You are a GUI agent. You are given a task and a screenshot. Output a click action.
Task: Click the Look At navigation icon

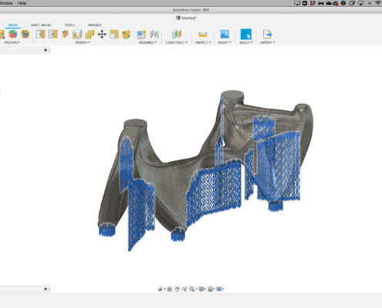[x=170, y=290]
